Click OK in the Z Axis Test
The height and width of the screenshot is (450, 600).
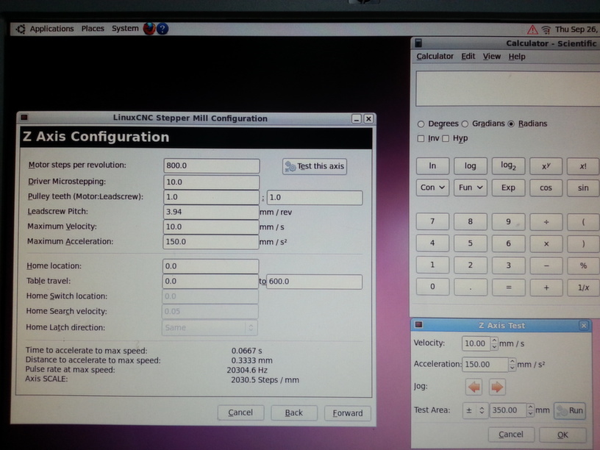pyautogui.click(x=562, y=435)
